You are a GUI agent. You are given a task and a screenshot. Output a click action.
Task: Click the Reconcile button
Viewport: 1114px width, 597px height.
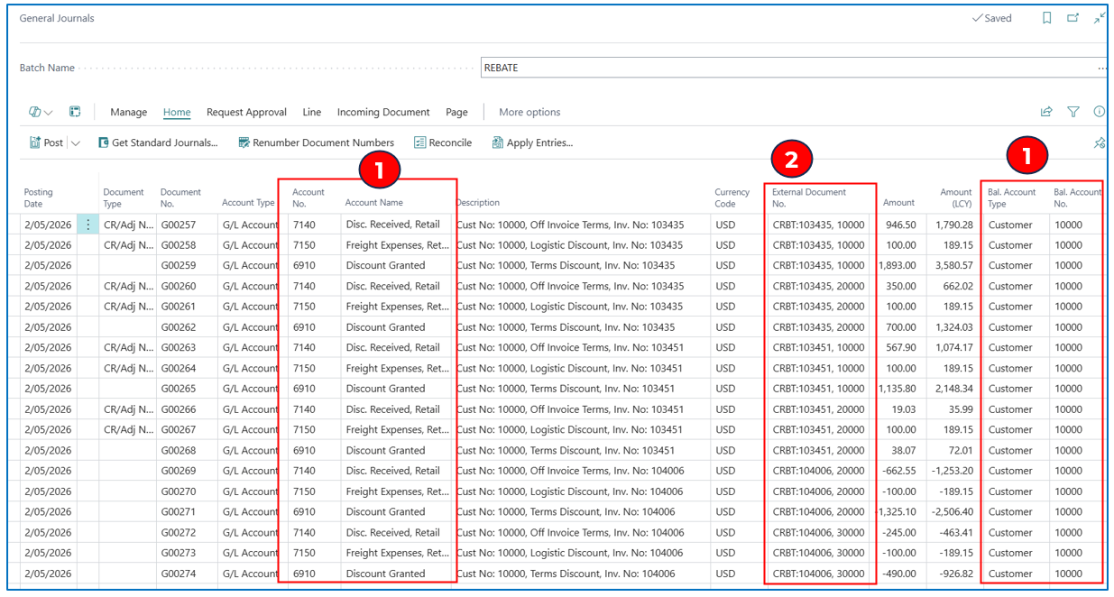click(x=443, y=142)
